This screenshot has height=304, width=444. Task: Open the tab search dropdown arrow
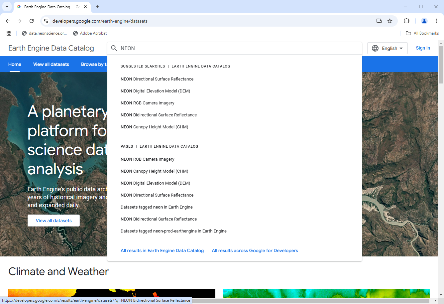[7, 7]
